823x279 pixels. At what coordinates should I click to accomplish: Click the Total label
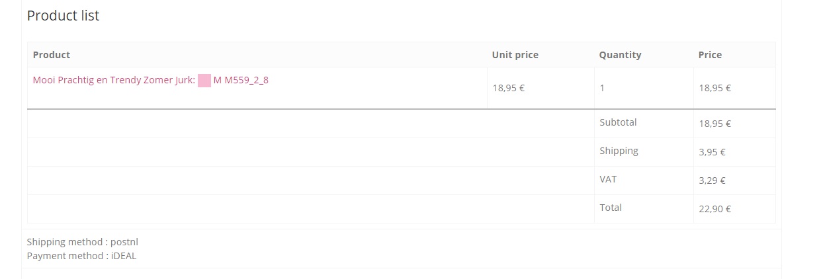tap(611, 208)
